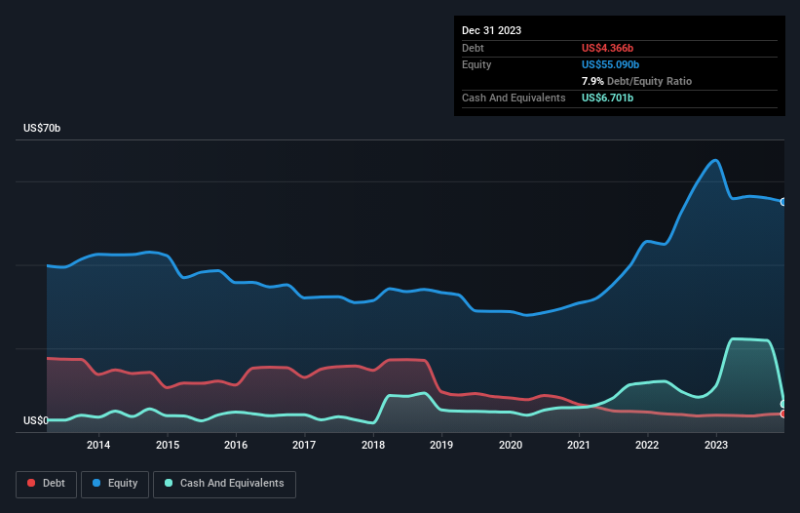Click the 2018 x-axis label
The height and width of the screenshot is (513, 800).
pyautogui.click(x=373, y=445)
